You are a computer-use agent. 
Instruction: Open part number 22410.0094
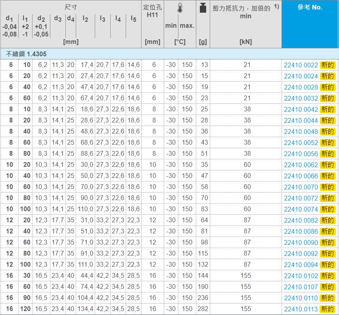coord(301,265)
